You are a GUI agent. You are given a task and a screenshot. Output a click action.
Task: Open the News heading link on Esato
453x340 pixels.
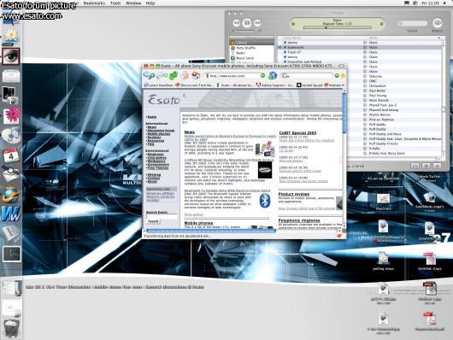[x=190, y=132]
